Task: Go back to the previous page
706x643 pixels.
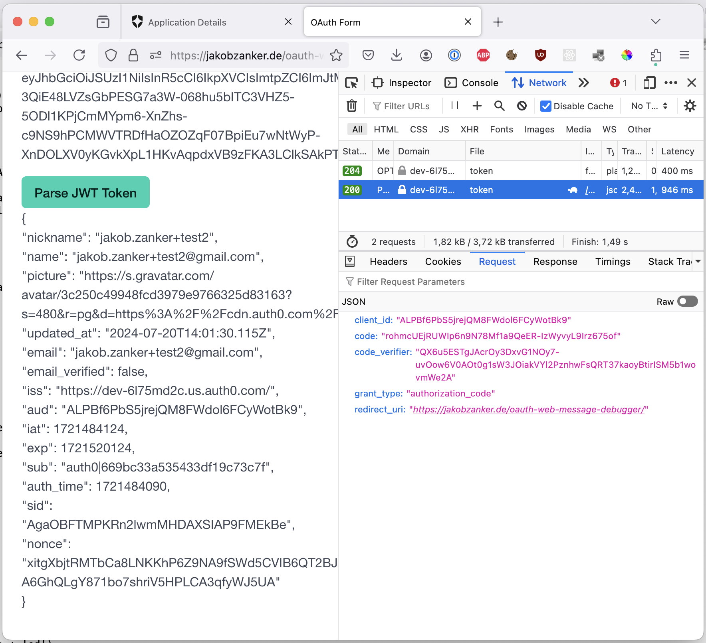Action: [22, 55]
